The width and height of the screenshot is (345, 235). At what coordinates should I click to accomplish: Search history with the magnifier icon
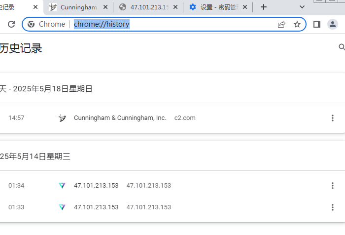(342, 47)
